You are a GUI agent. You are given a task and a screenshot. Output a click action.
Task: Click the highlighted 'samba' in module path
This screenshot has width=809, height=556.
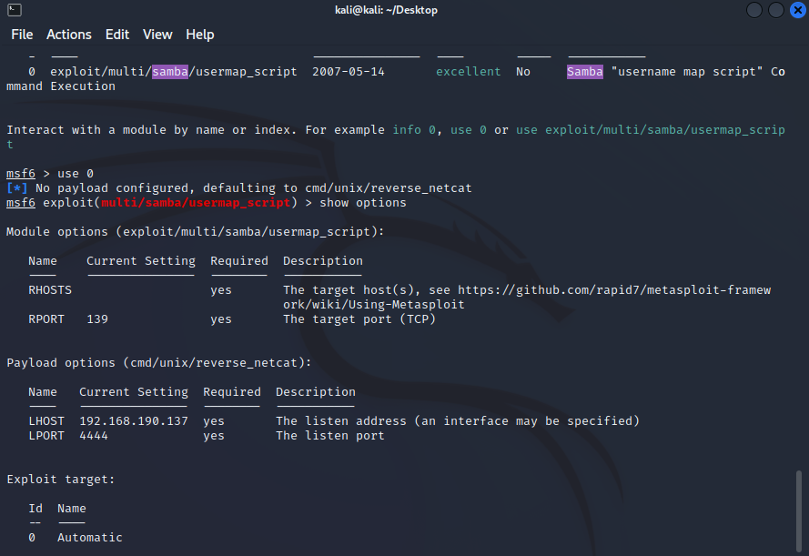pos(170,72)
